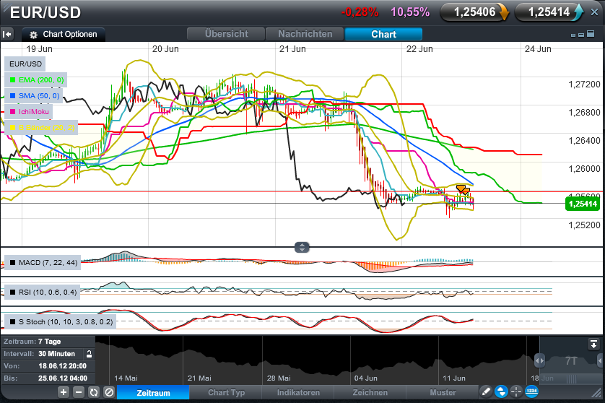Zoom out with the minus button

click(78, 393)
